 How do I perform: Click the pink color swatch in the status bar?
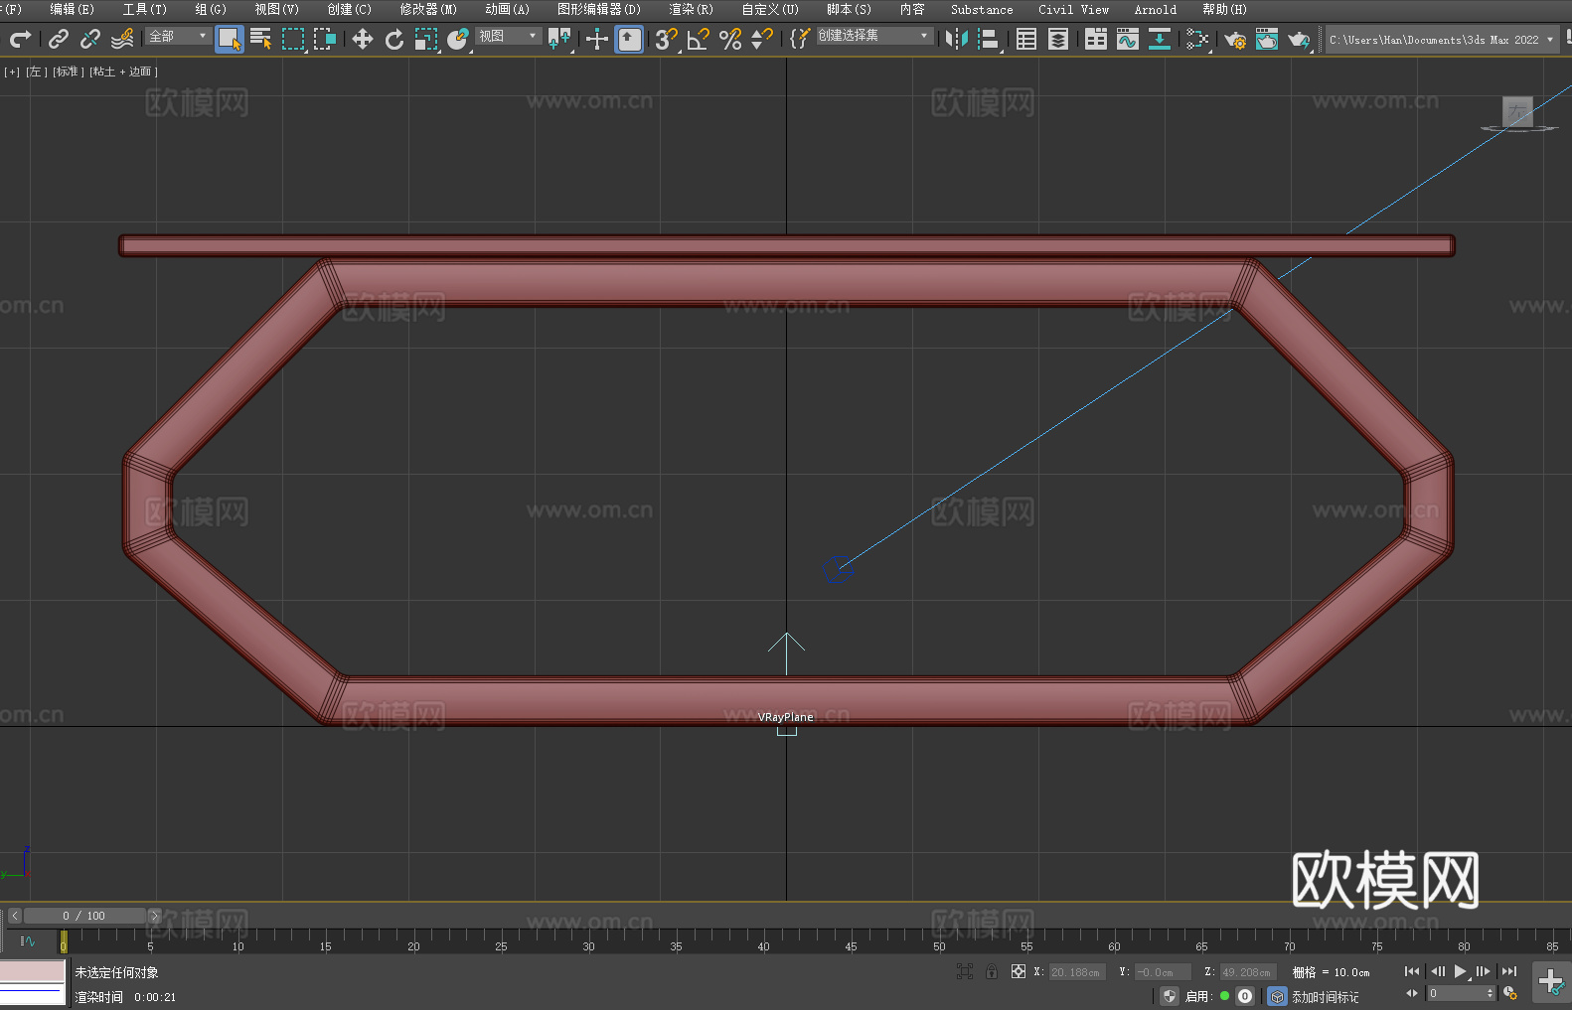(x=33, y=971)
